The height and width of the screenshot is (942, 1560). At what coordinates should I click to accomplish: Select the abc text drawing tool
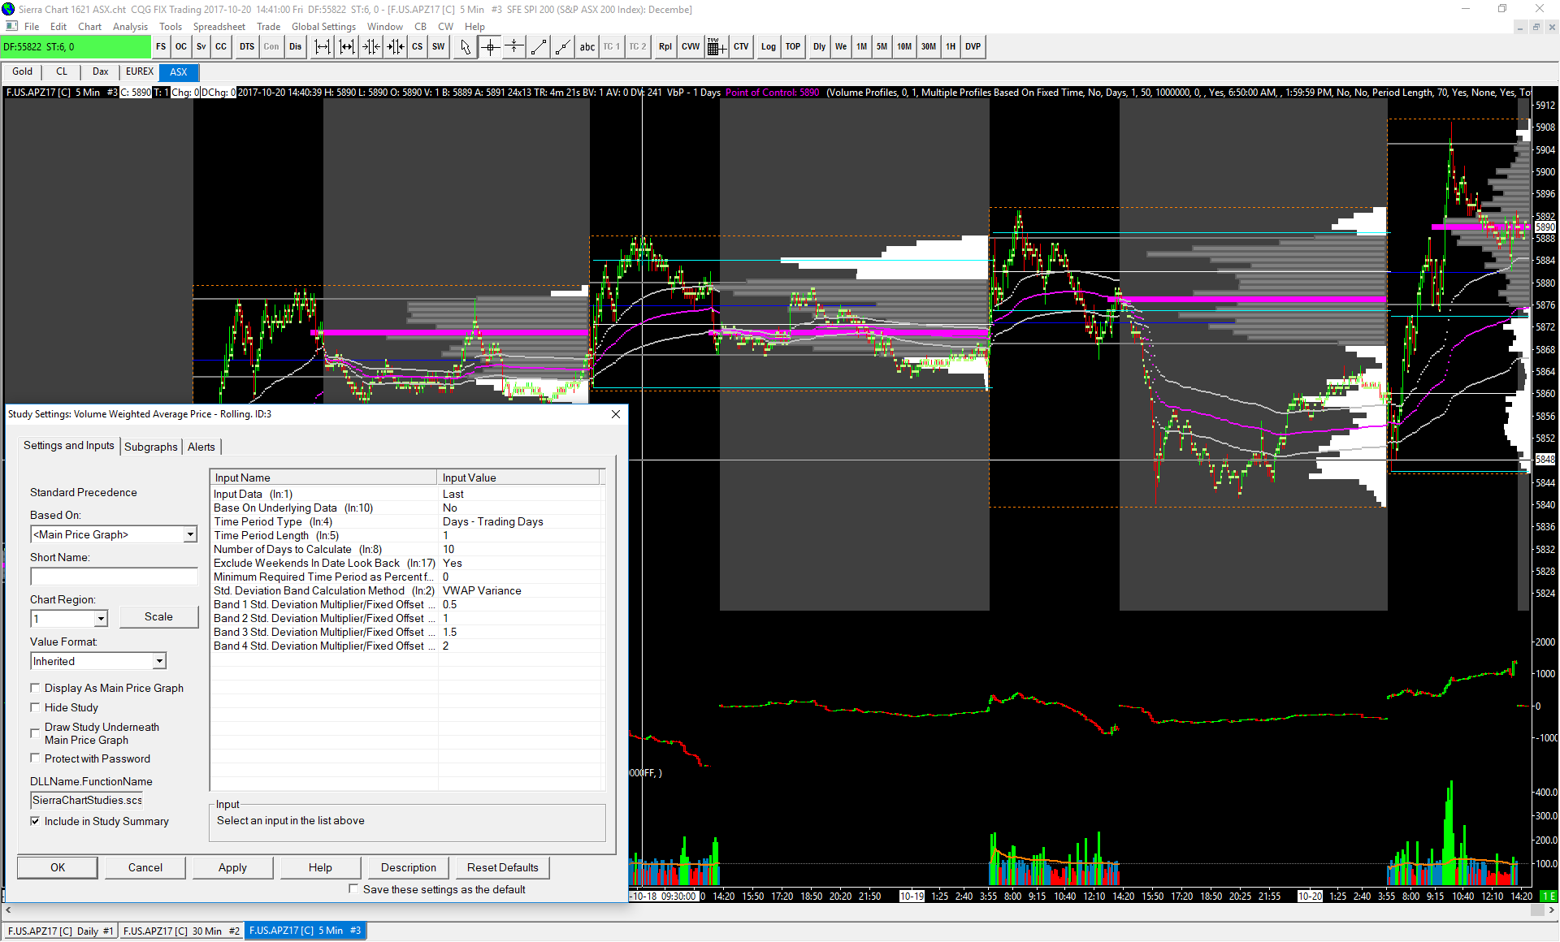pyautogui.click(x=587, y=47)
